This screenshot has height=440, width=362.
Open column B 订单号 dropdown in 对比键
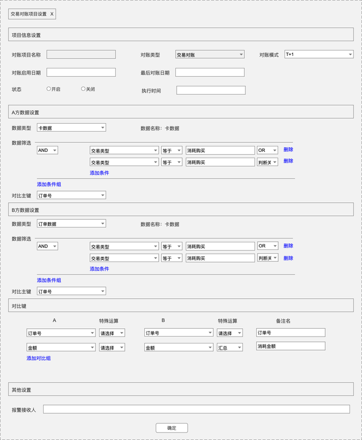(179, 333)
